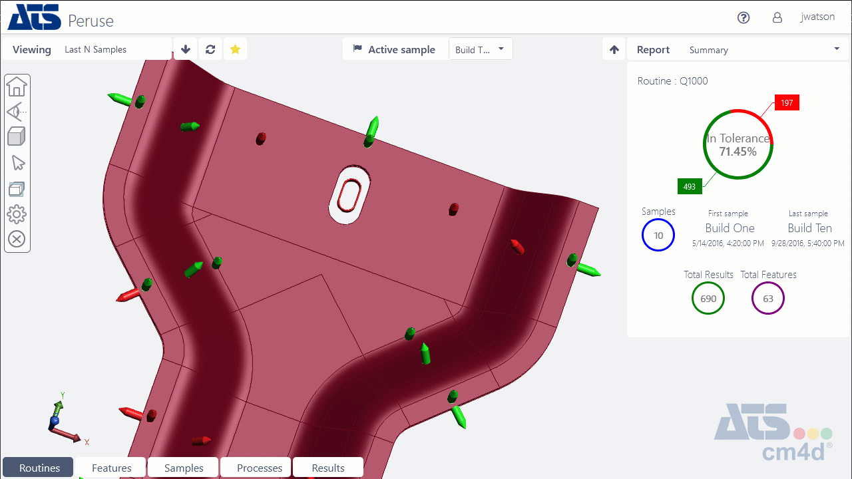Collapse viewing panel with down arrow
Screen dimensions: 852x479
pos(186,49)
